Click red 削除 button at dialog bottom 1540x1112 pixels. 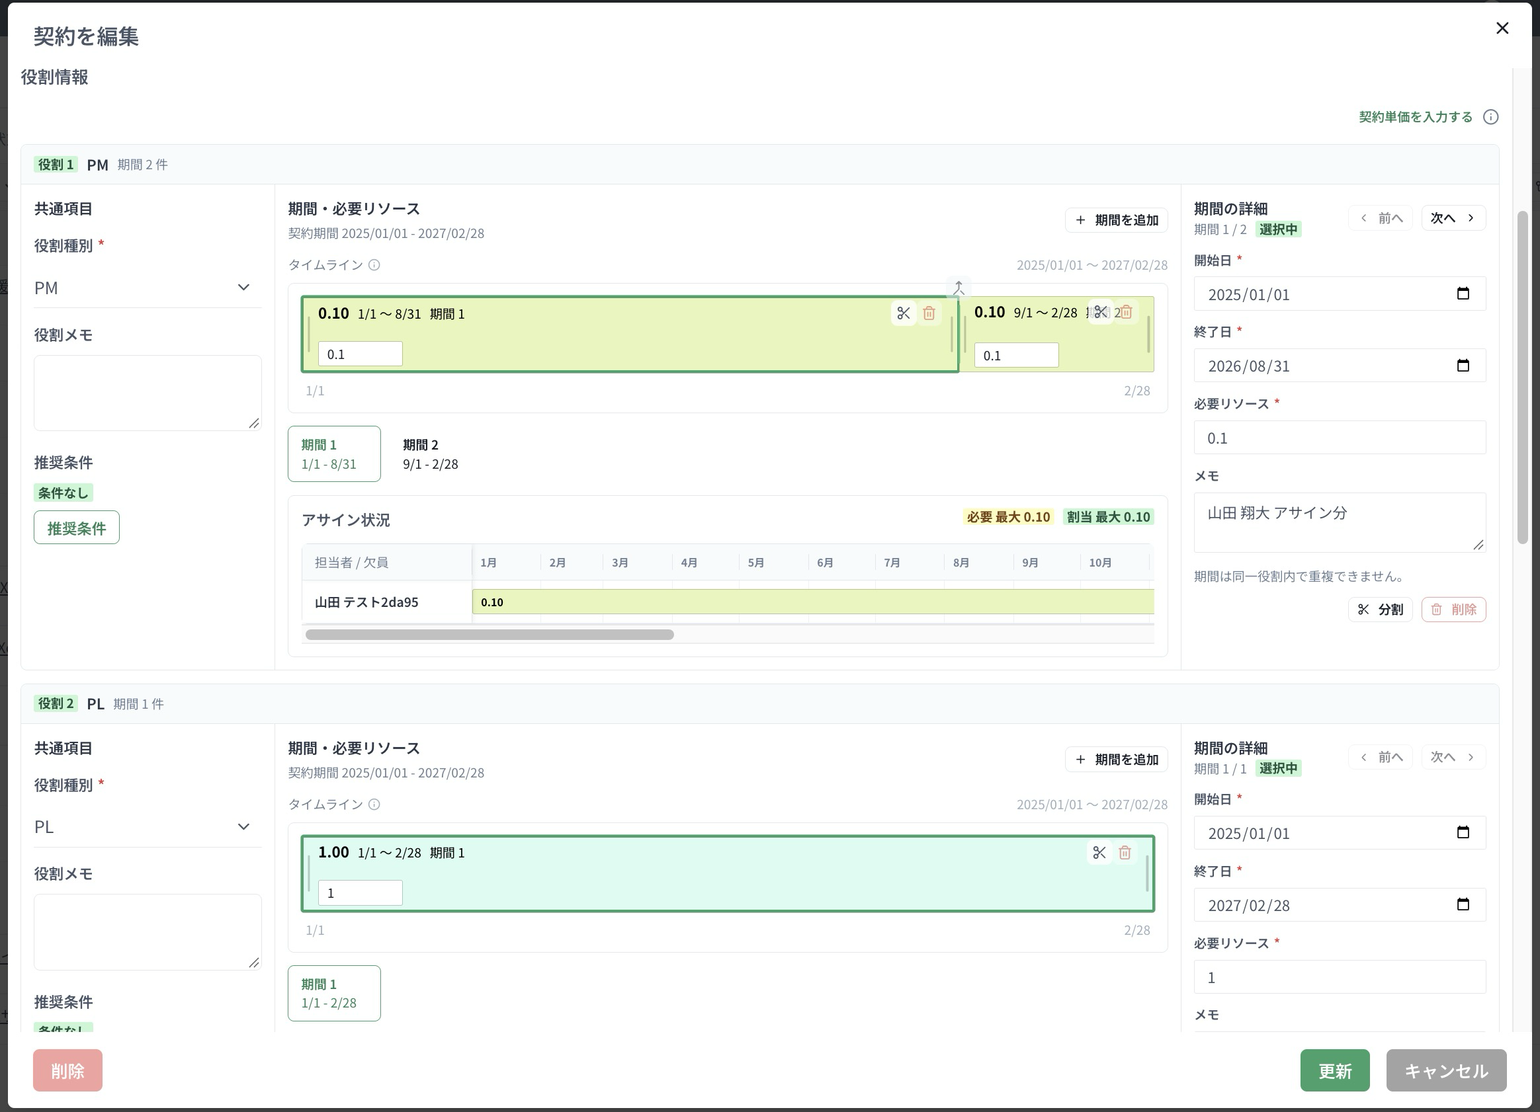click(68, 1070)
